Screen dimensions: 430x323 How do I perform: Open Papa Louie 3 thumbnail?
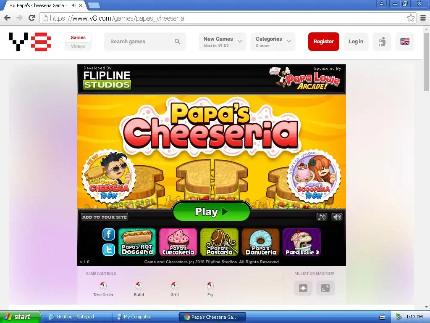coord(302,242)
